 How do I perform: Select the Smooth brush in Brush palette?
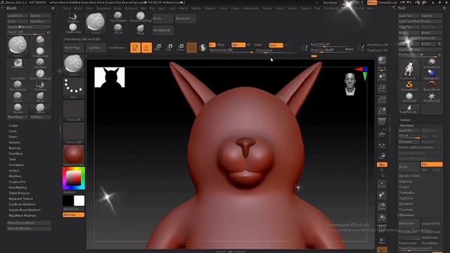click(18, 108)
